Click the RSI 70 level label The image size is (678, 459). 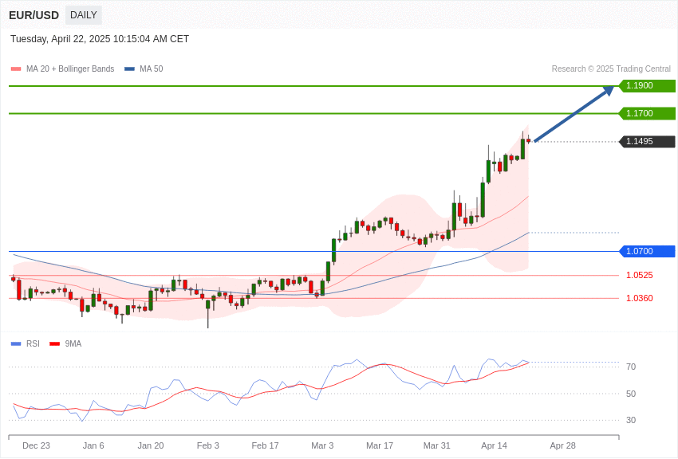(631, 367)
